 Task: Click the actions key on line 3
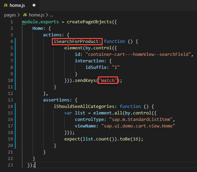[52, 35]
